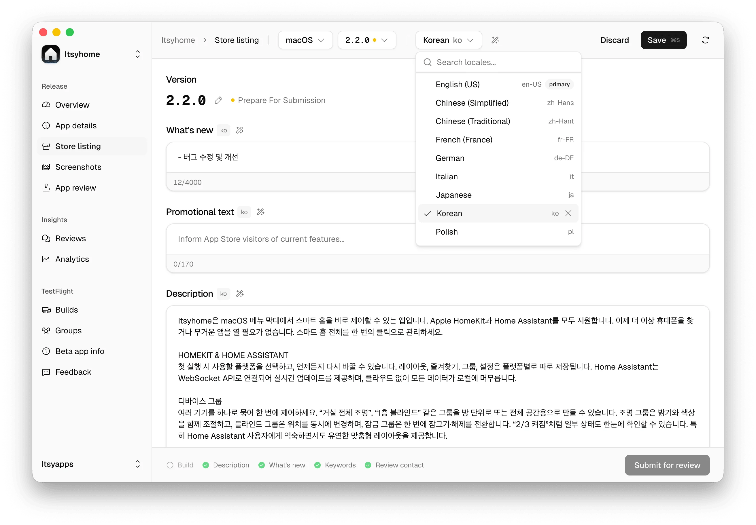Click the Analytics chart icon in the sidebar

click(46, 259)
